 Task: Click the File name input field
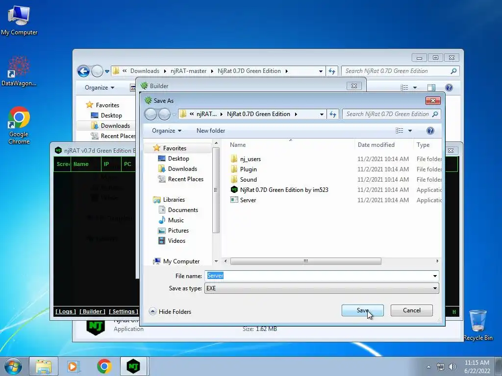pyautogui.click(x=319, y=276)
